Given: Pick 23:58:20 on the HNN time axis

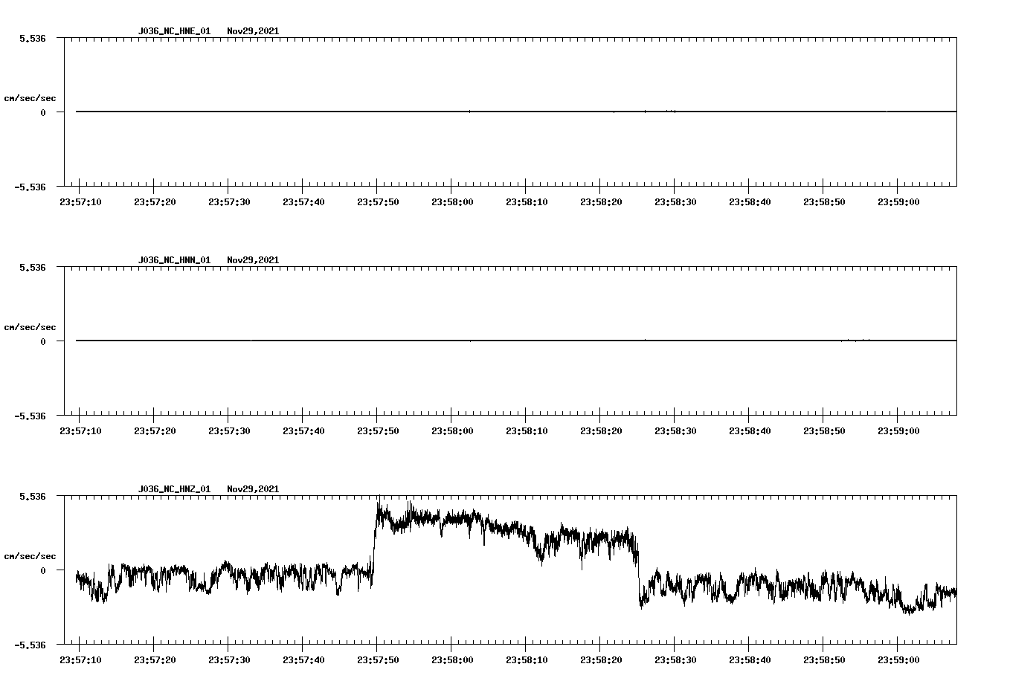Looking at the screenshot, I should pos(601,431).
